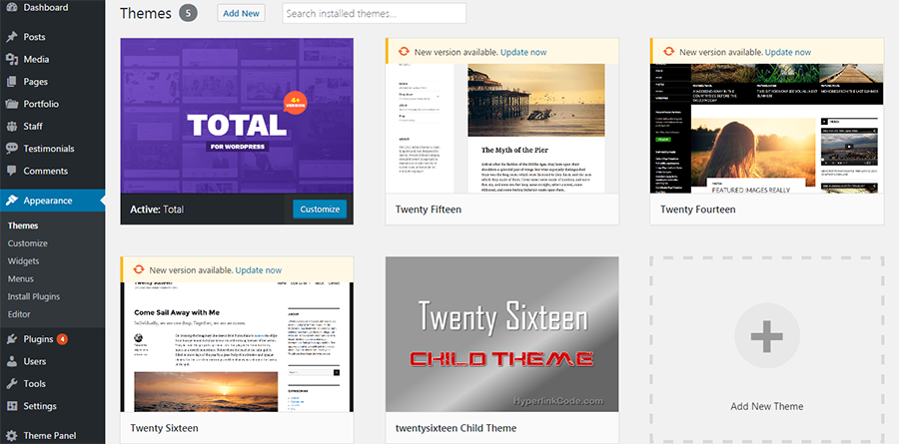Screen dimensions: 899x444
Task: Click 'twentysixteen Child Theme' name label
Action: [x=455, y=428]
